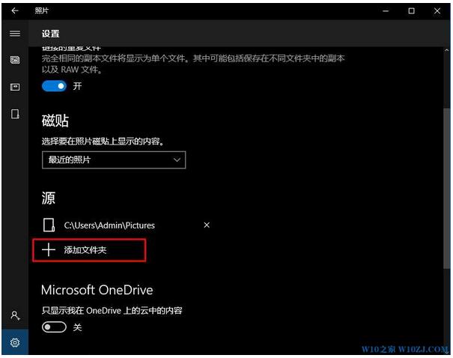453x358 pixels.
Task: Open the Albums view in the sidebar
Action: [15, 87]
